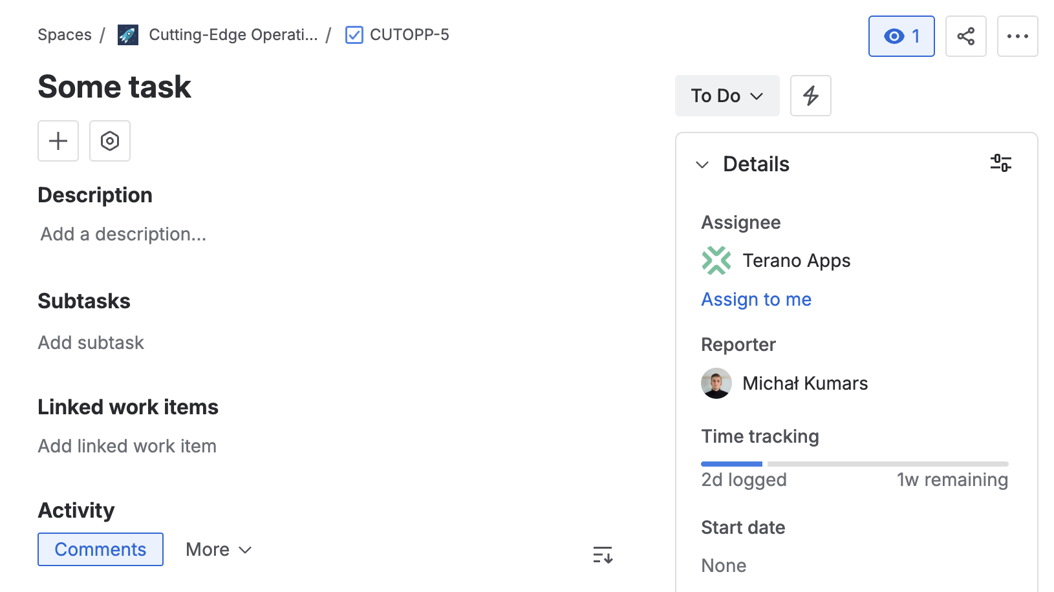This screenshot has width=1054, height=592.
Task: Open the share dialog via share icon
Action: point(965,36)
